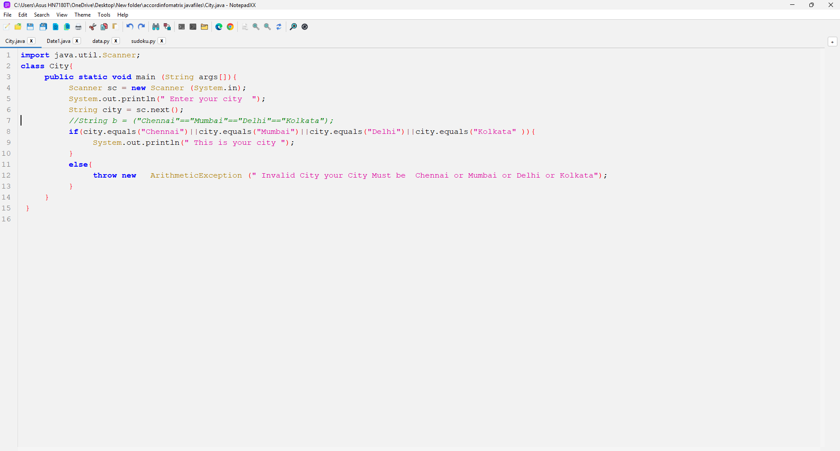The image size is (840, 451).
Task: Open the Theme menu
Action: point(82,15)
